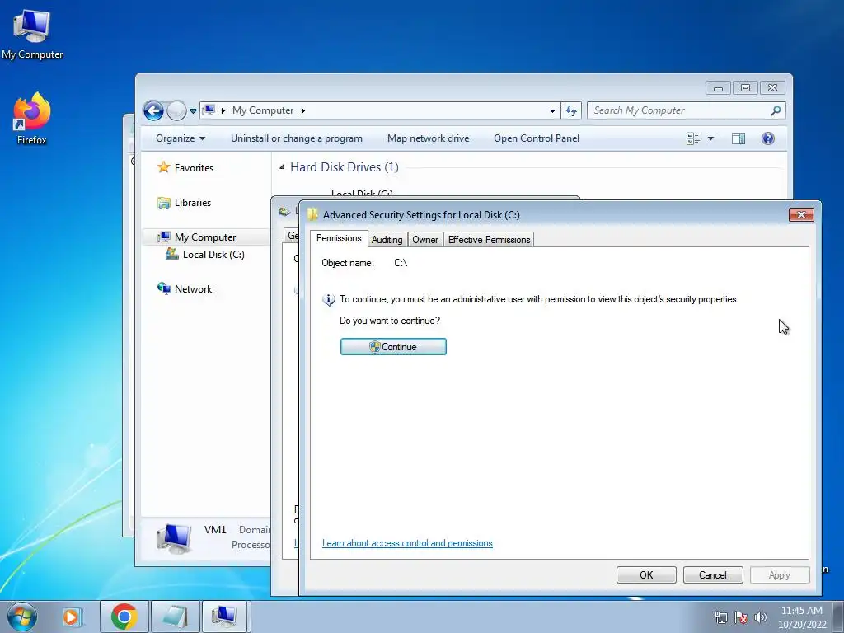Open Action Center flag tray icon

click(x=741, y=618)
